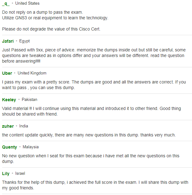Open Uber's user profile name
This screenshot has height=195, width=192.
7,73
